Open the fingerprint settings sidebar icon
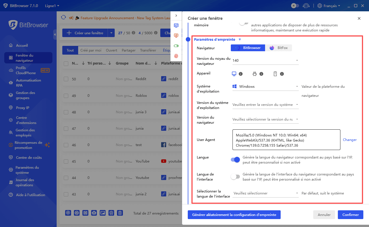369x227 pixels. [176, 56]
